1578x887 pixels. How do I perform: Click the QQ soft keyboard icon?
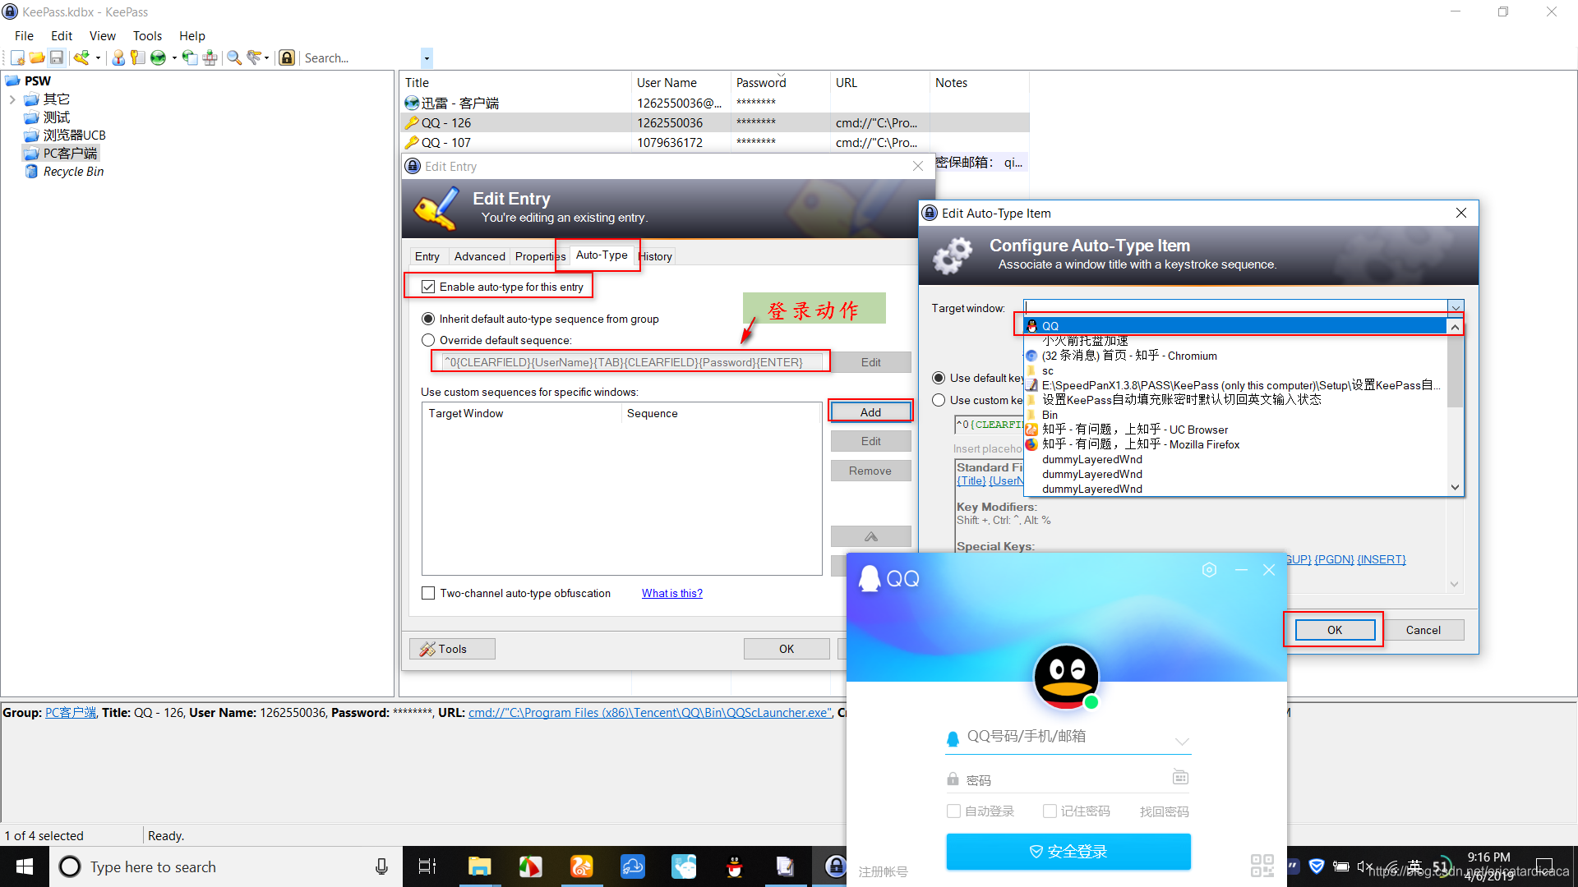pyautogui.click(x=1180, y=777)
